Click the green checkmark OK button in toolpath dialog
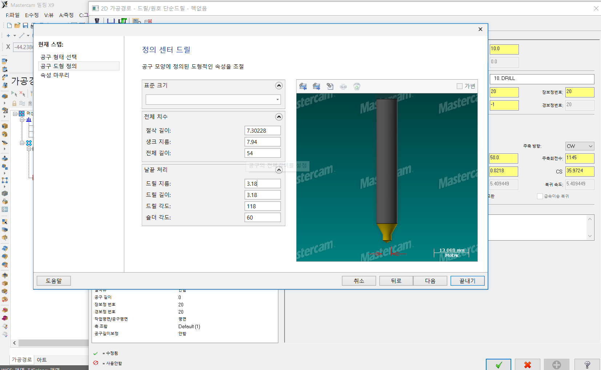The width and height of the screenshot is (601, 370). 499,365
